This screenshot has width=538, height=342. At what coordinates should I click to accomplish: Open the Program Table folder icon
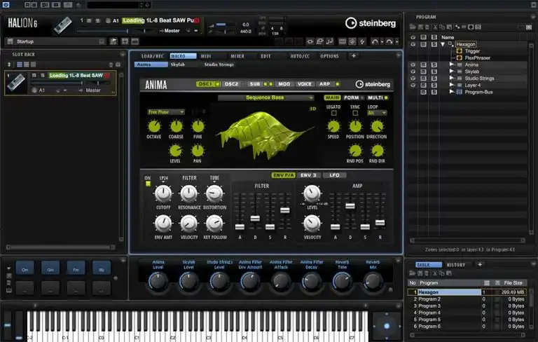coord(412,273)
